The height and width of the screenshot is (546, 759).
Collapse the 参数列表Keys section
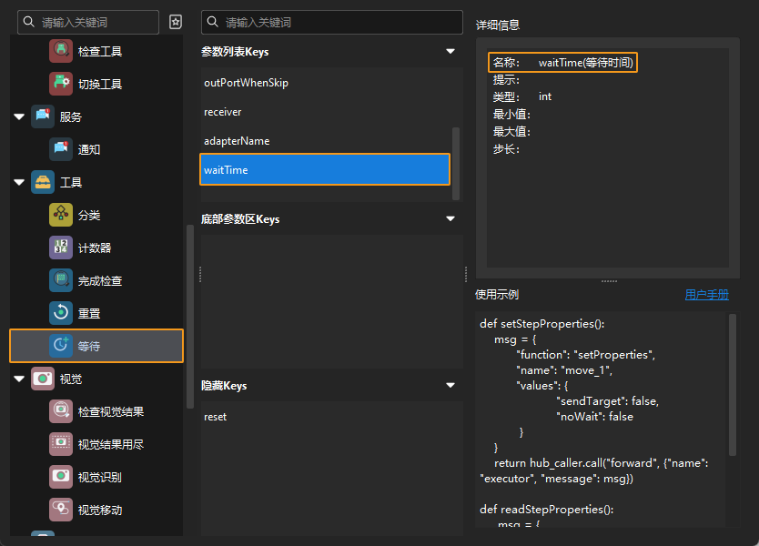(x=450, y=52)
